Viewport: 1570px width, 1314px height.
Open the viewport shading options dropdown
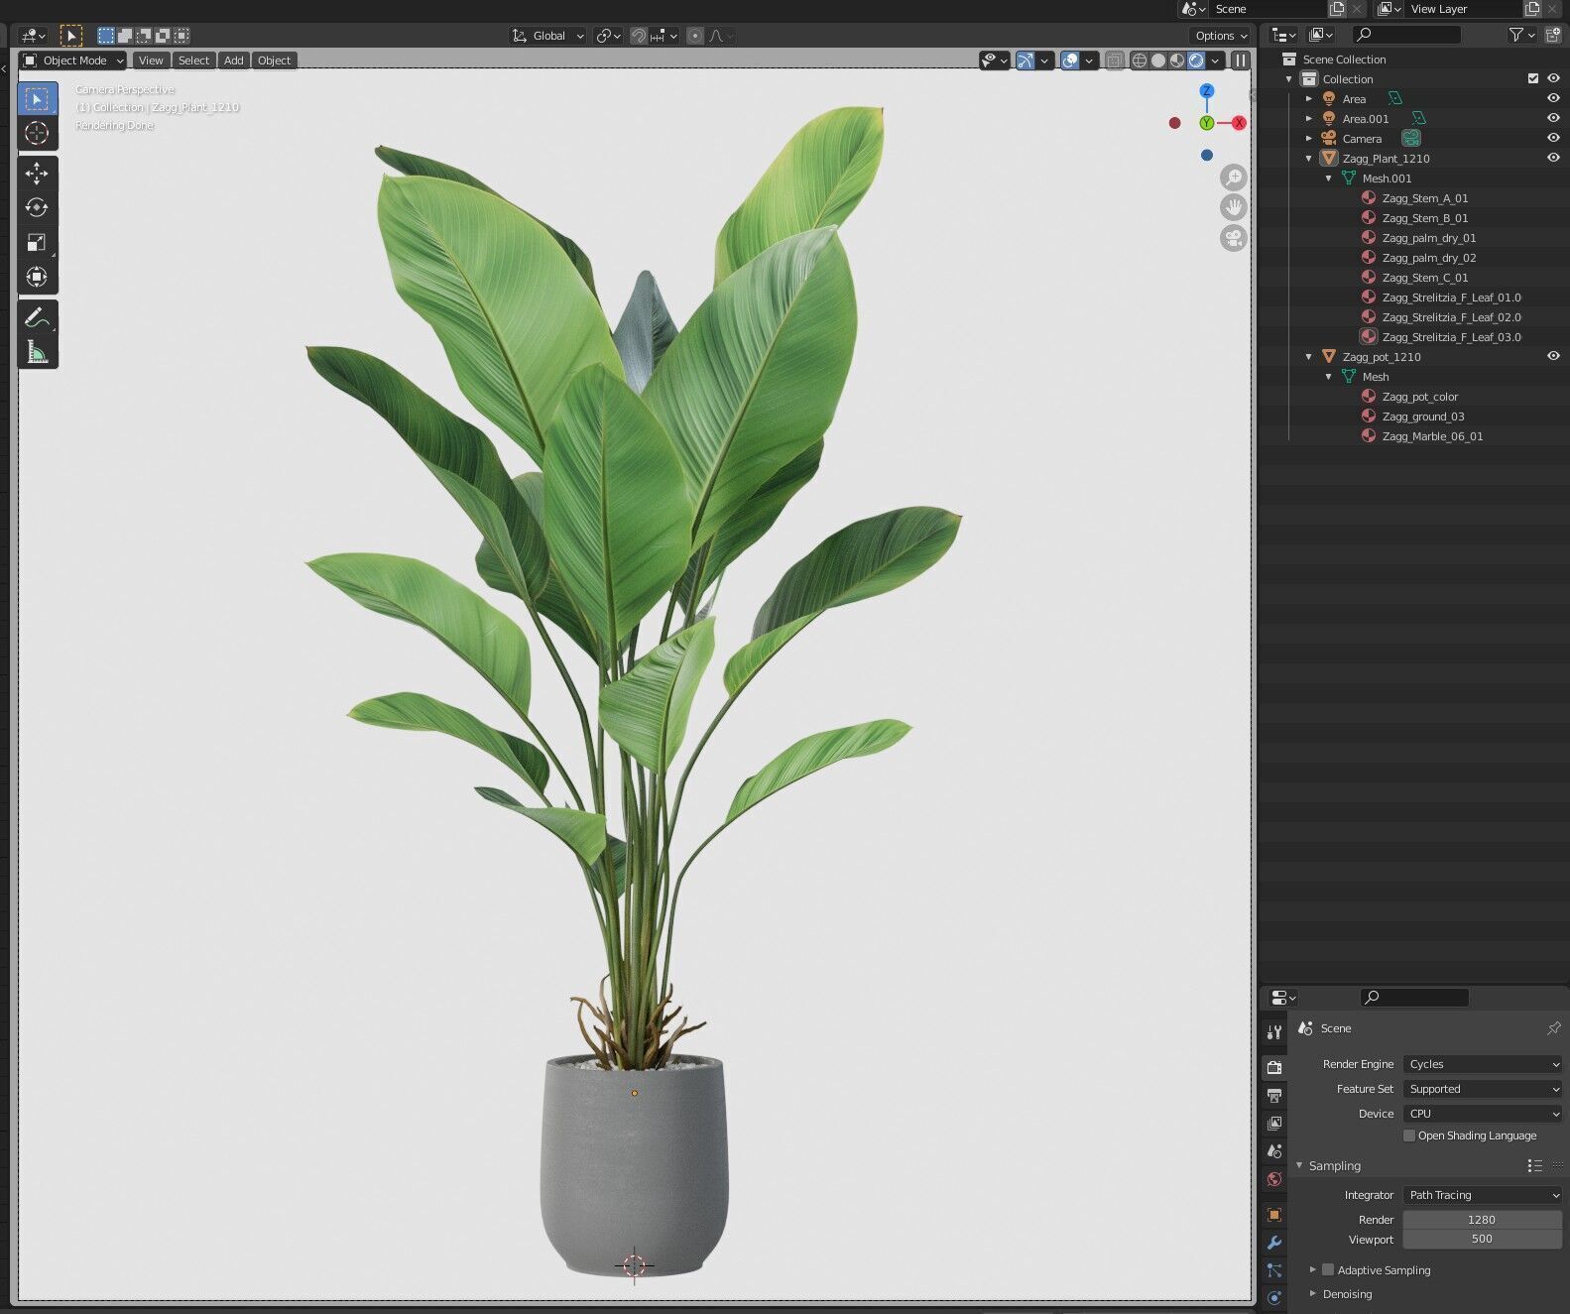1215,60
